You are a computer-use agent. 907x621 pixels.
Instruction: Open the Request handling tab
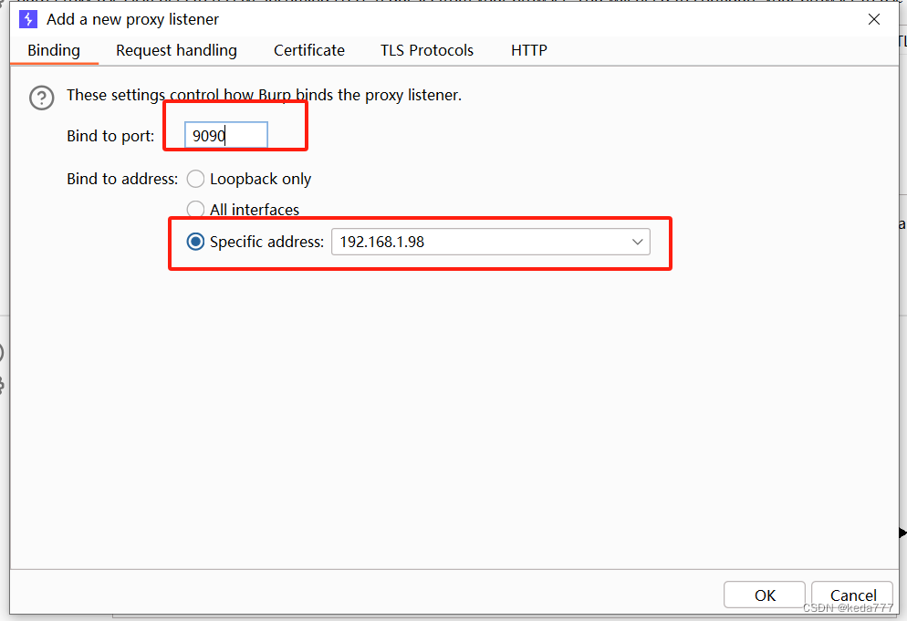[x=176, y=50]
